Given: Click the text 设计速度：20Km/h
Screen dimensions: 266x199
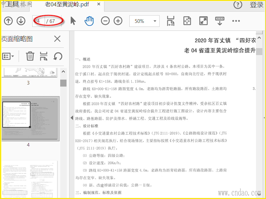Looking at the screenshot, I should point(105,163).
